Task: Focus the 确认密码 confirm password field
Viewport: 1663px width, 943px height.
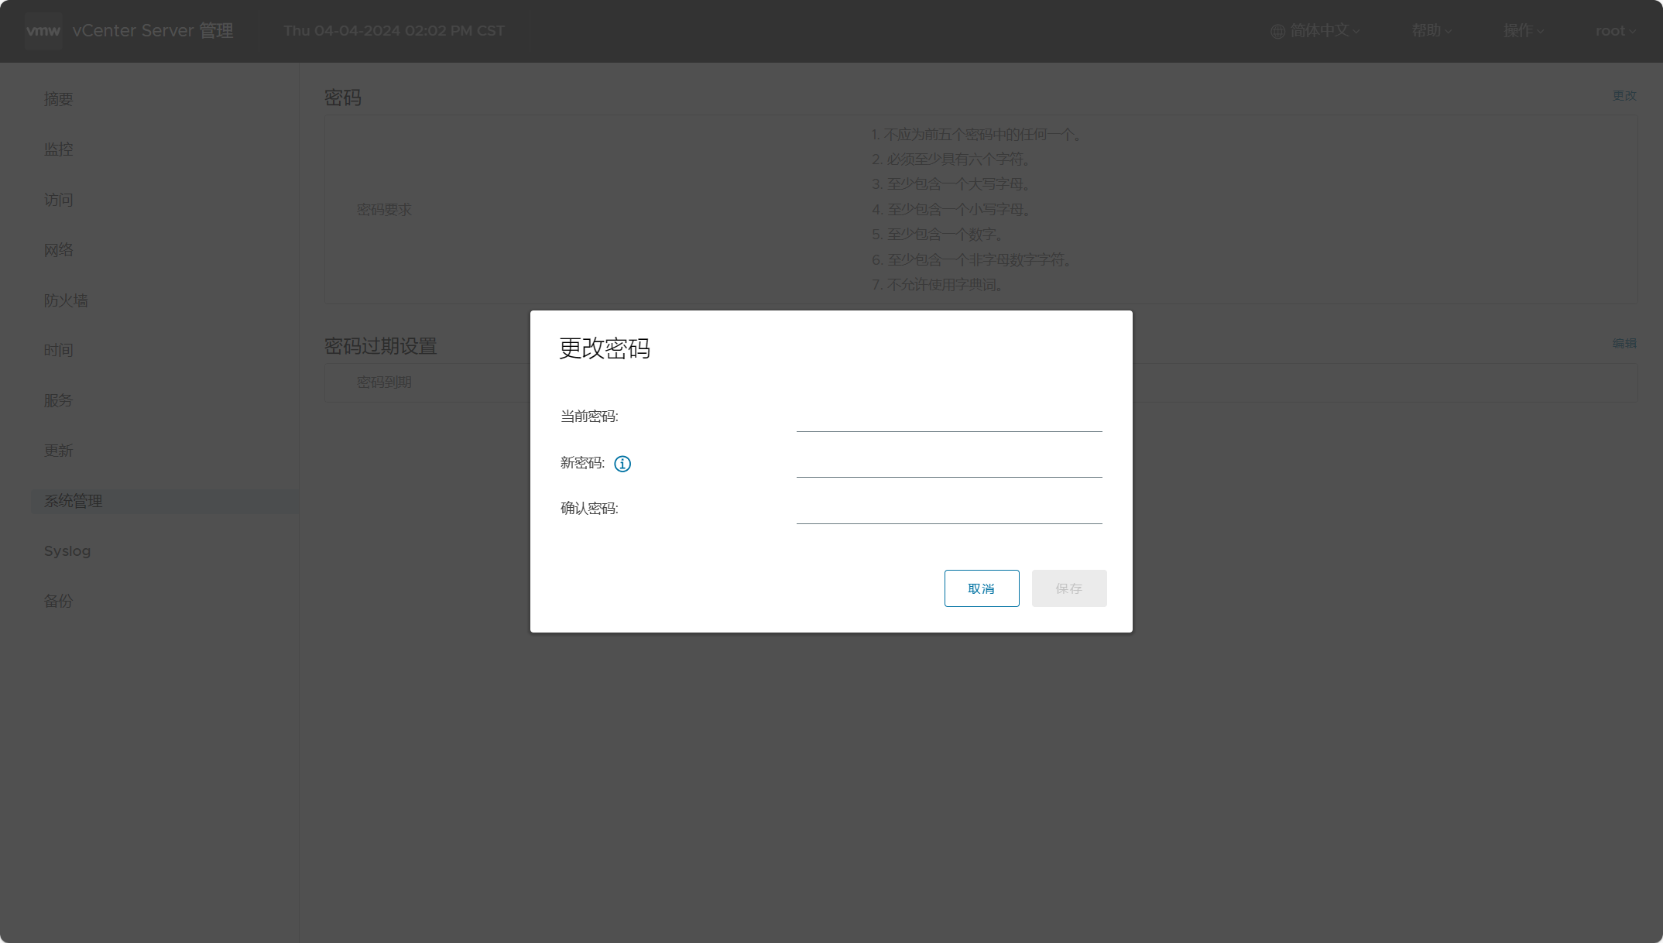Action: 948,510
